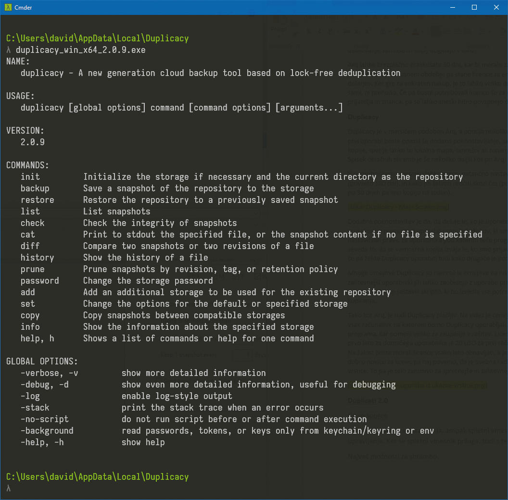The height and width of the screenshot is (500, 508).
Task: Click 'enable log-style output' description
Action: click(x=177, y=396)
